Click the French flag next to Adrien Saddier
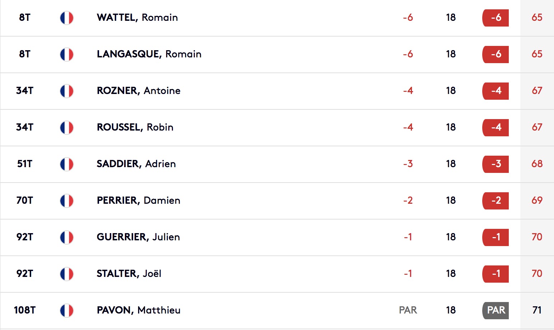 click(67, 164)
